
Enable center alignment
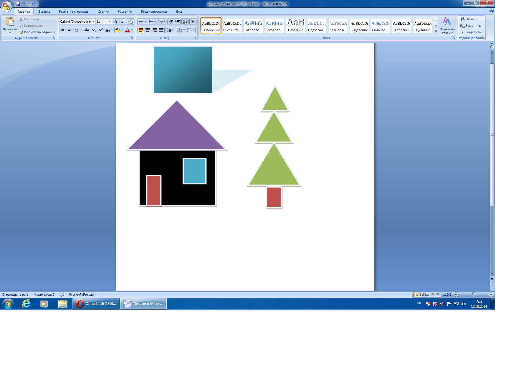(x=148, y=30)
